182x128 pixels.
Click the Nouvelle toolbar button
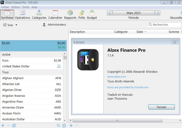pos(176,15)
